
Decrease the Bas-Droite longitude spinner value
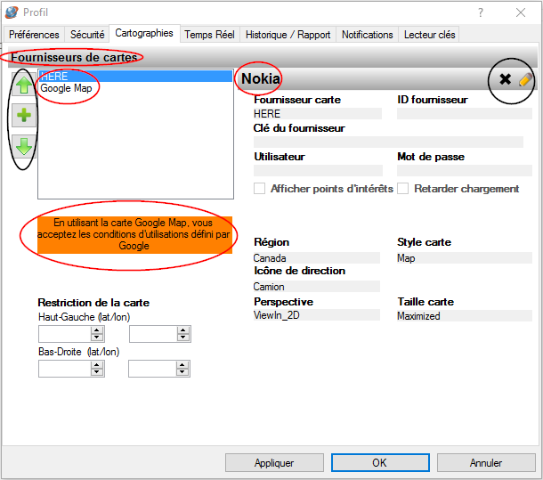click(182, 372)
